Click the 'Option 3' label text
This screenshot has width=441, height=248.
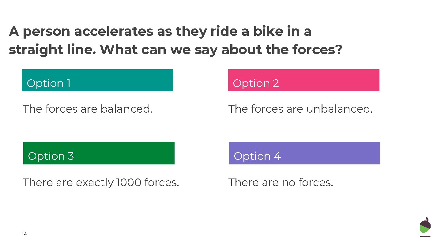(x=51, y=156)
